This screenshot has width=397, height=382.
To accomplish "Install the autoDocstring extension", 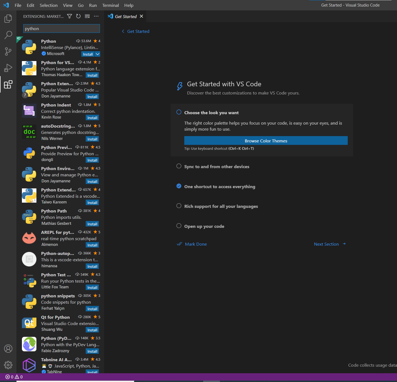I will pos(93,139).
